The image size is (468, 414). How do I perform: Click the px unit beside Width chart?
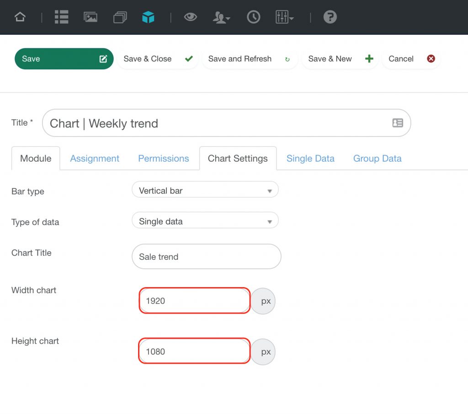tap(263, 301)
